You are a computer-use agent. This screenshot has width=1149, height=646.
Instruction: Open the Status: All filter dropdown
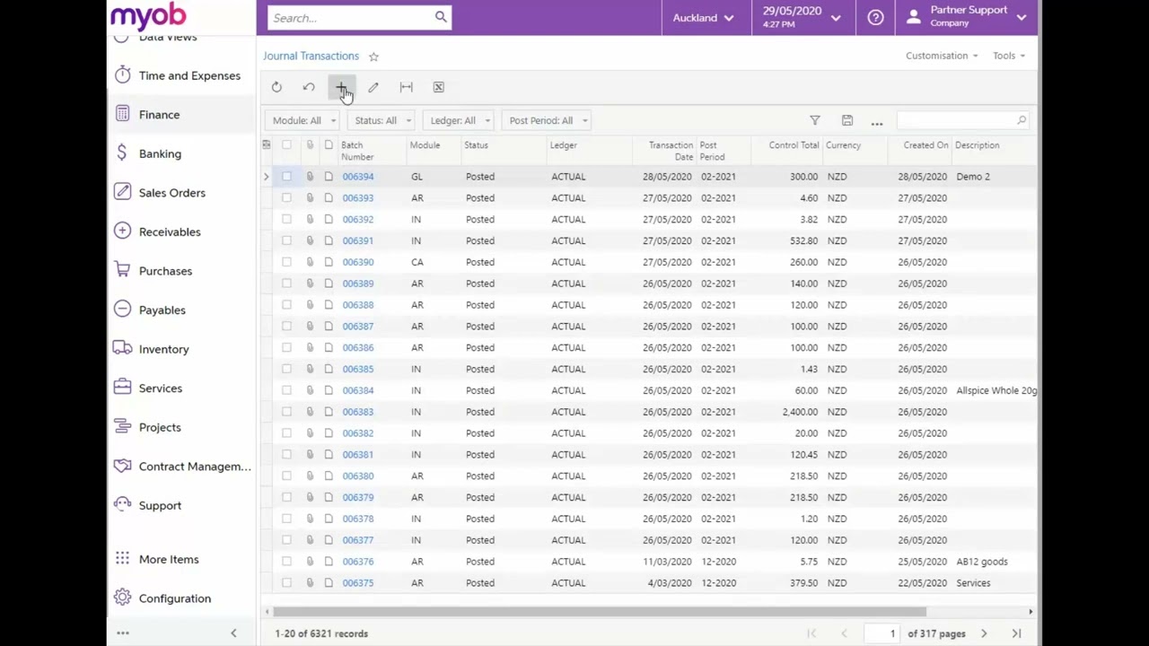tap(382, 120)
